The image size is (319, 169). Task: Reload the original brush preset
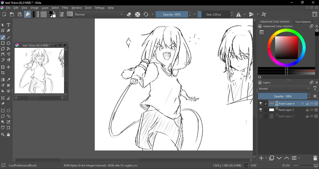[146, 14]
